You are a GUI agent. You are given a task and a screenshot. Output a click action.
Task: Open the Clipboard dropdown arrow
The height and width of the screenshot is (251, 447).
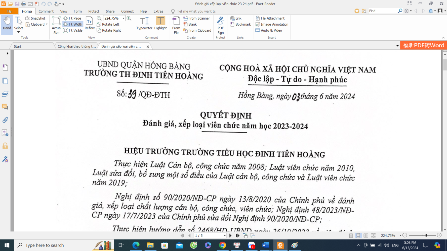[47, 24]
